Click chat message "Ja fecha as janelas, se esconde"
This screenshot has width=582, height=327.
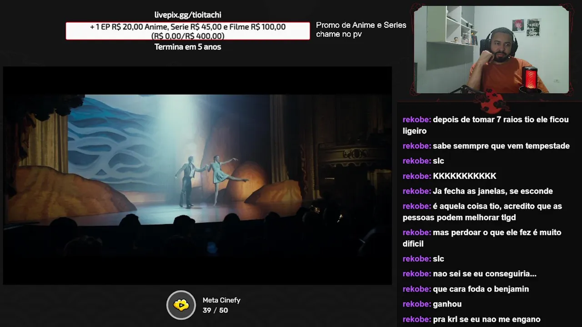pyautogui.click(x=493, y=191)
